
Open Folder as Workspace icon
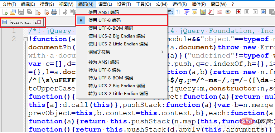219,12
